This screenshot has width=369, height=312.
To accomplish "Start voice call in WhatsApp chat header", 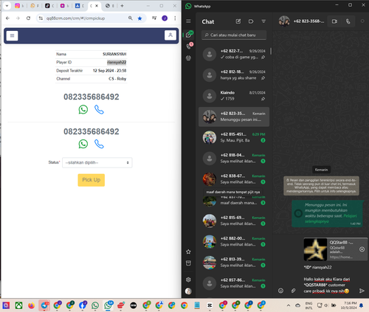I will [x=348, y=21].
